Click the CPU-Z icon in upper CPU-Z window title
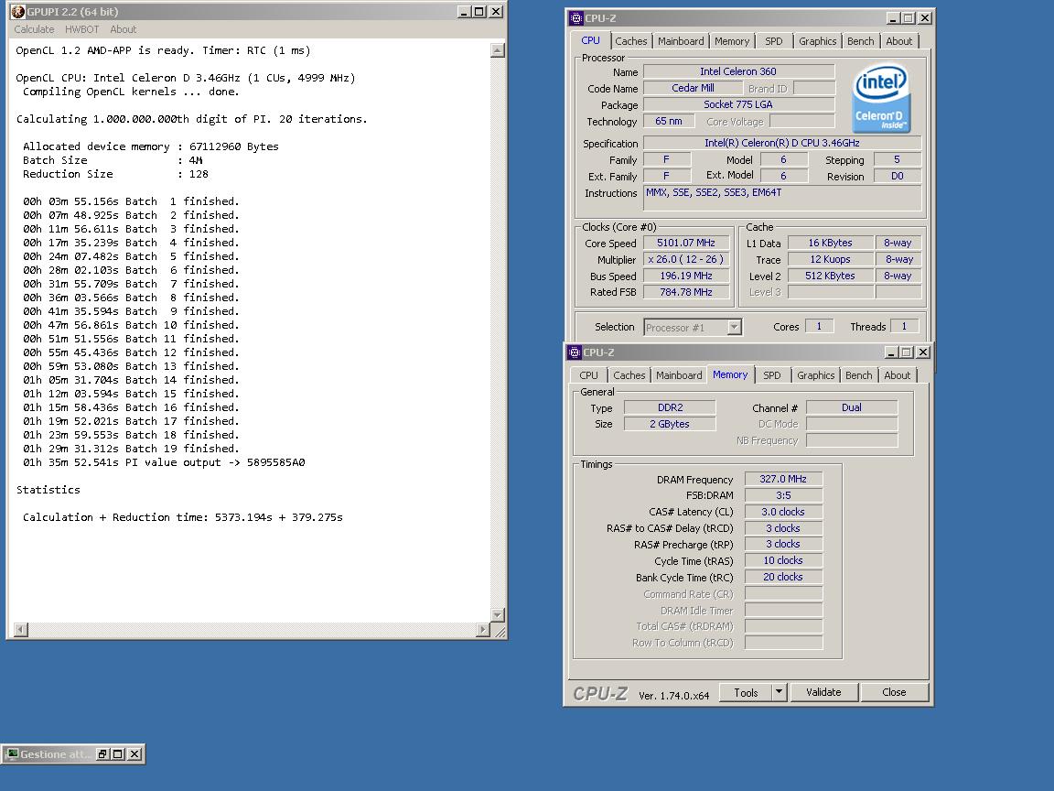Viewport: 1054px width, 791px height. coord(576,18)
